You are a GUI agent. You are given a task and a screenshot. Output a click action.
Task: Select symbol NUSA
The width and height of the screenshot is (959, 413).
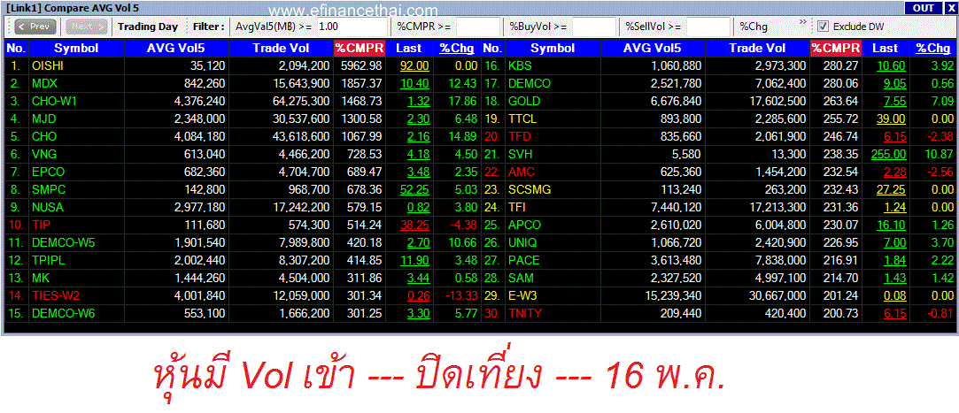(47, 208)
